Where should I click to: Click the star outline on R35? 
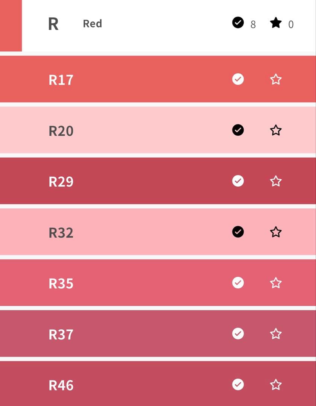coord(276,283)
